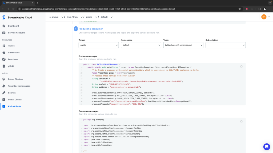Open the Connectors section

(14, 53)
